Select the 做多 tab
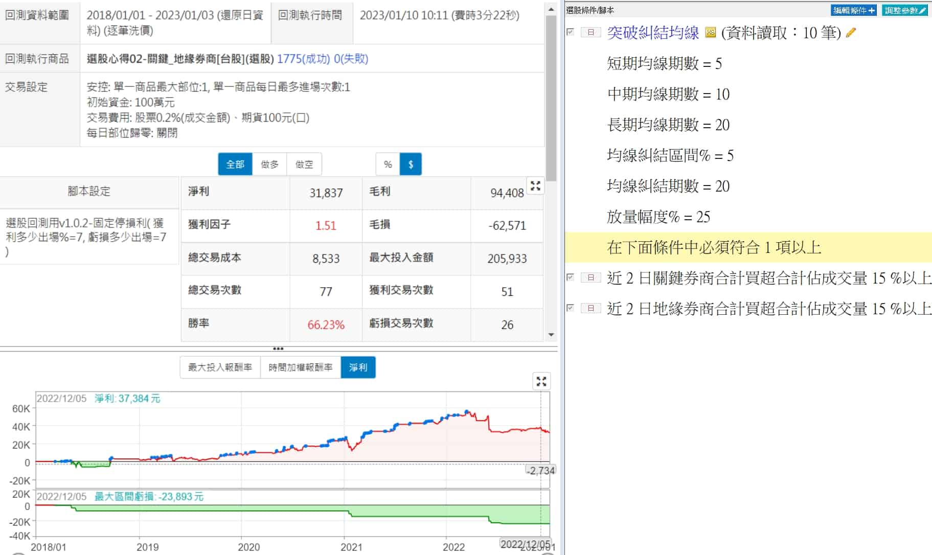The height and width of the screenshot is (555, 932). coord(269,164)
